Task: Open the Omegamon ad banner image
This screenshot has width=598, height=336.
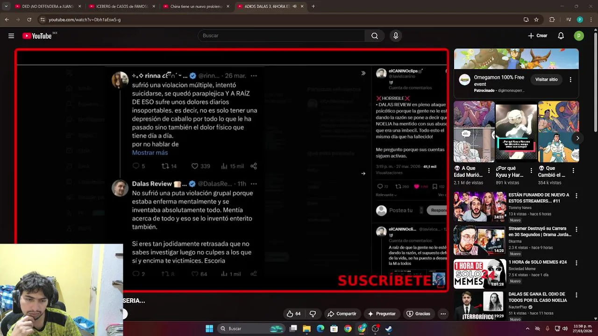Action: point(516,59)
